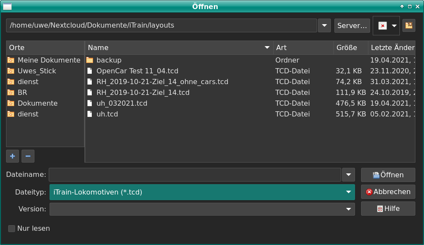Select file RH_2019-10-21-Ziel_14_ohne_cars.tcd
Viewport: 424px width, 245px height.
pyautogui.click(x=162, y=82)
